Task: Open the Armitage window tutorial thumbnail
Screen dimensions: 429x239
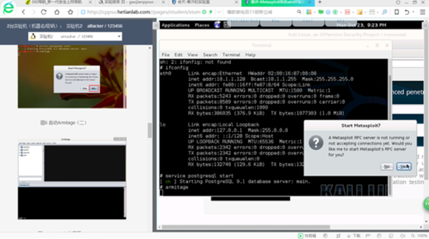Action: click(72, 178)
